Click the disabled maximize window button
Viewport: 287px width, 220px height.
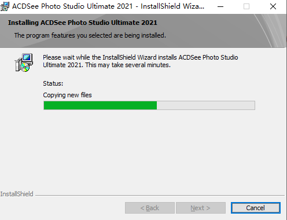pos(246,6)
